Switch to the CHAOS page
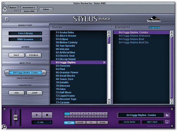 coord(80,122)
